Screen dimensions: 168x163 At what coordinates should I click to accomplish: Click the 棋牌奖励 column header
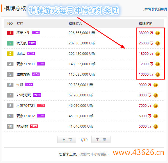(x=146, y=24)
